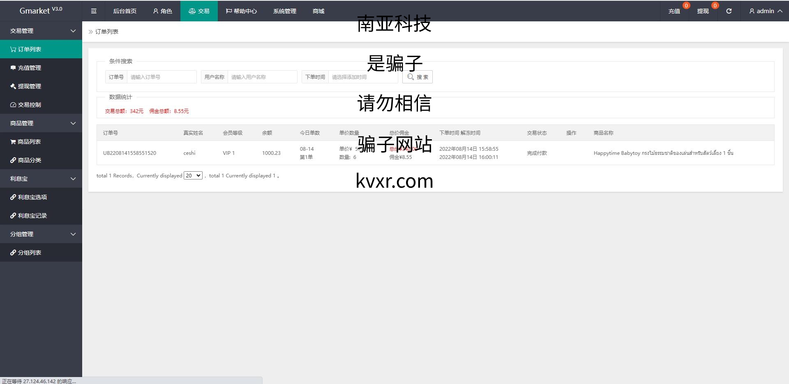Click the 订单列表 breadcrumb text

point(107,32)
